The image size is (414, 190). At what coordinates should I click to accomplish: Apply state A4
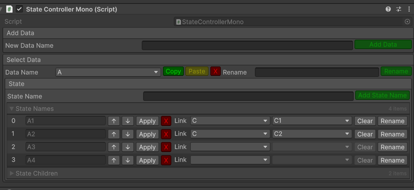click(147, 160)
